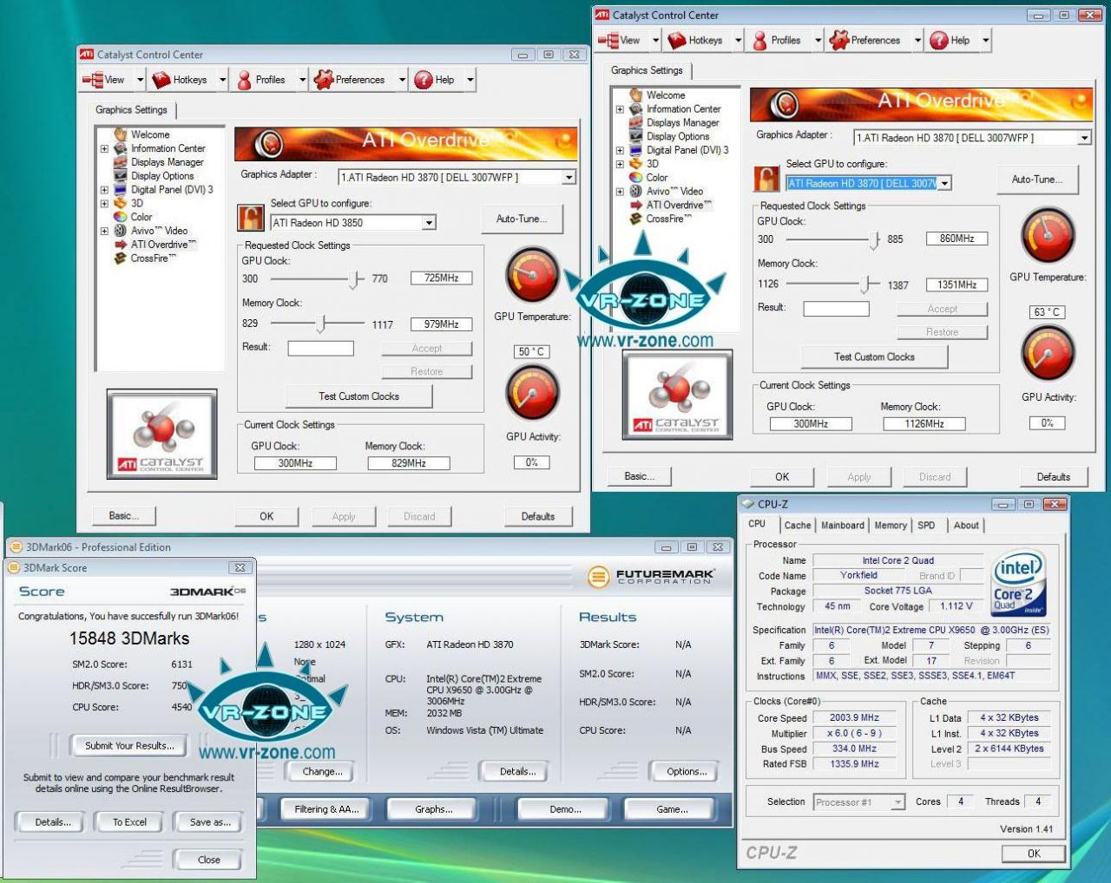Click the Overdrive lock icon in left Catalyst window
This screenshot has height=883, width=1111.
[251, 217]
